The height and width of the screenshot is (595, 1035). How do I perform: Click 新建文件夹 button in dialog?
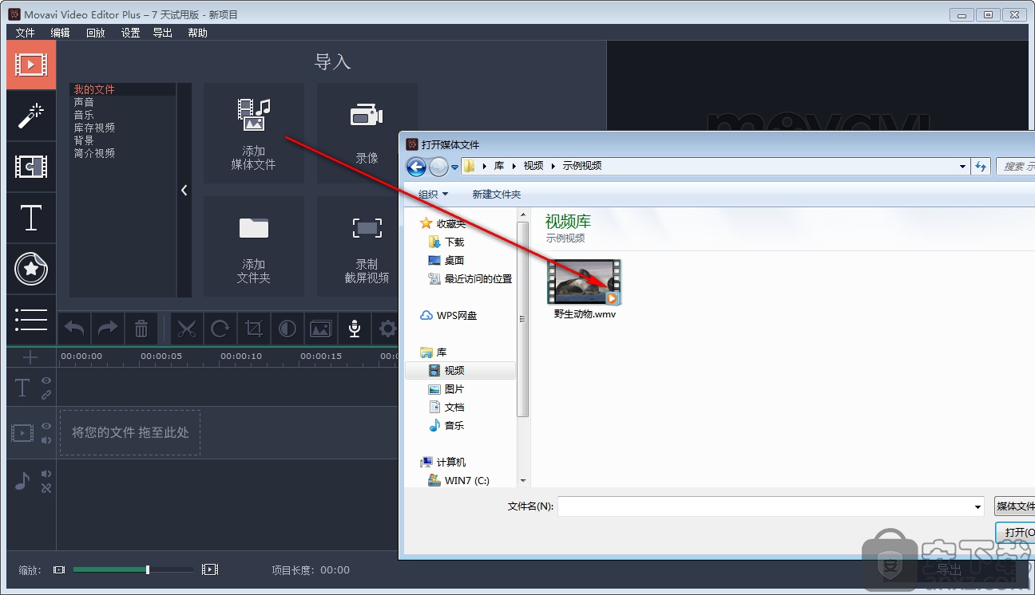tap(496, 195)
